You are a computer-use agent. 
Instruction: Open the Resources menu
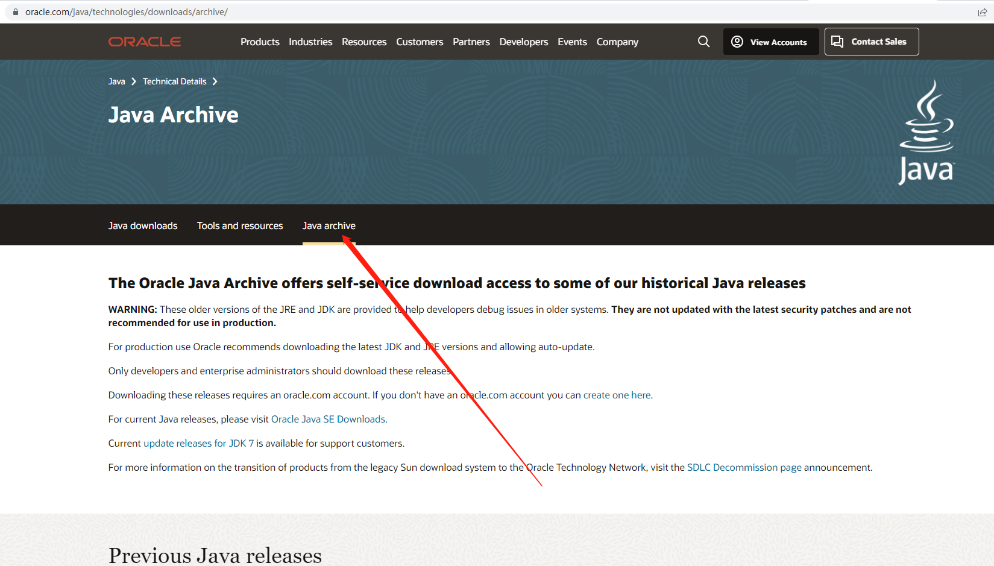pyautogui.click(x=364, y=42)
